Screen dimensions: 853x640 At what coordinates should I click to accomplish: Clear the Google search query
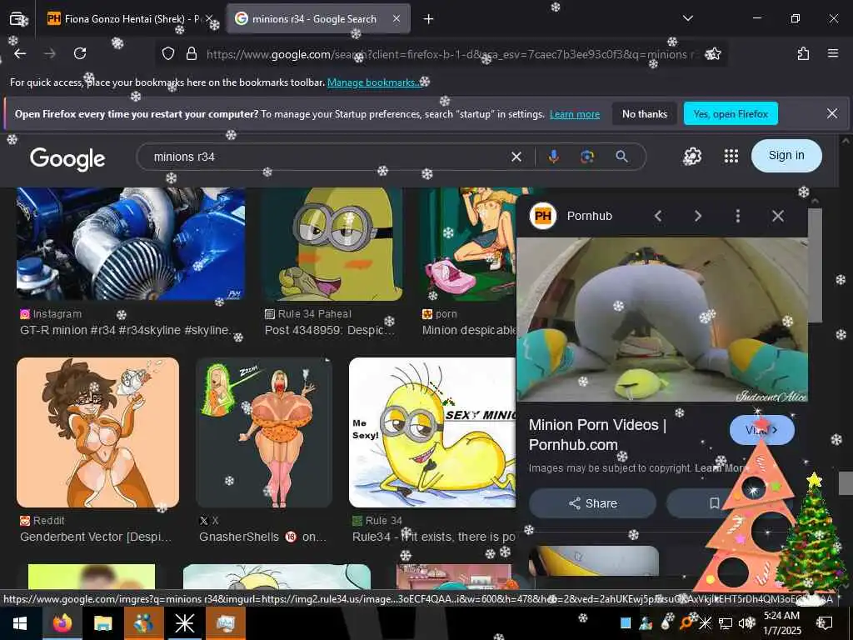pos(516,157)
